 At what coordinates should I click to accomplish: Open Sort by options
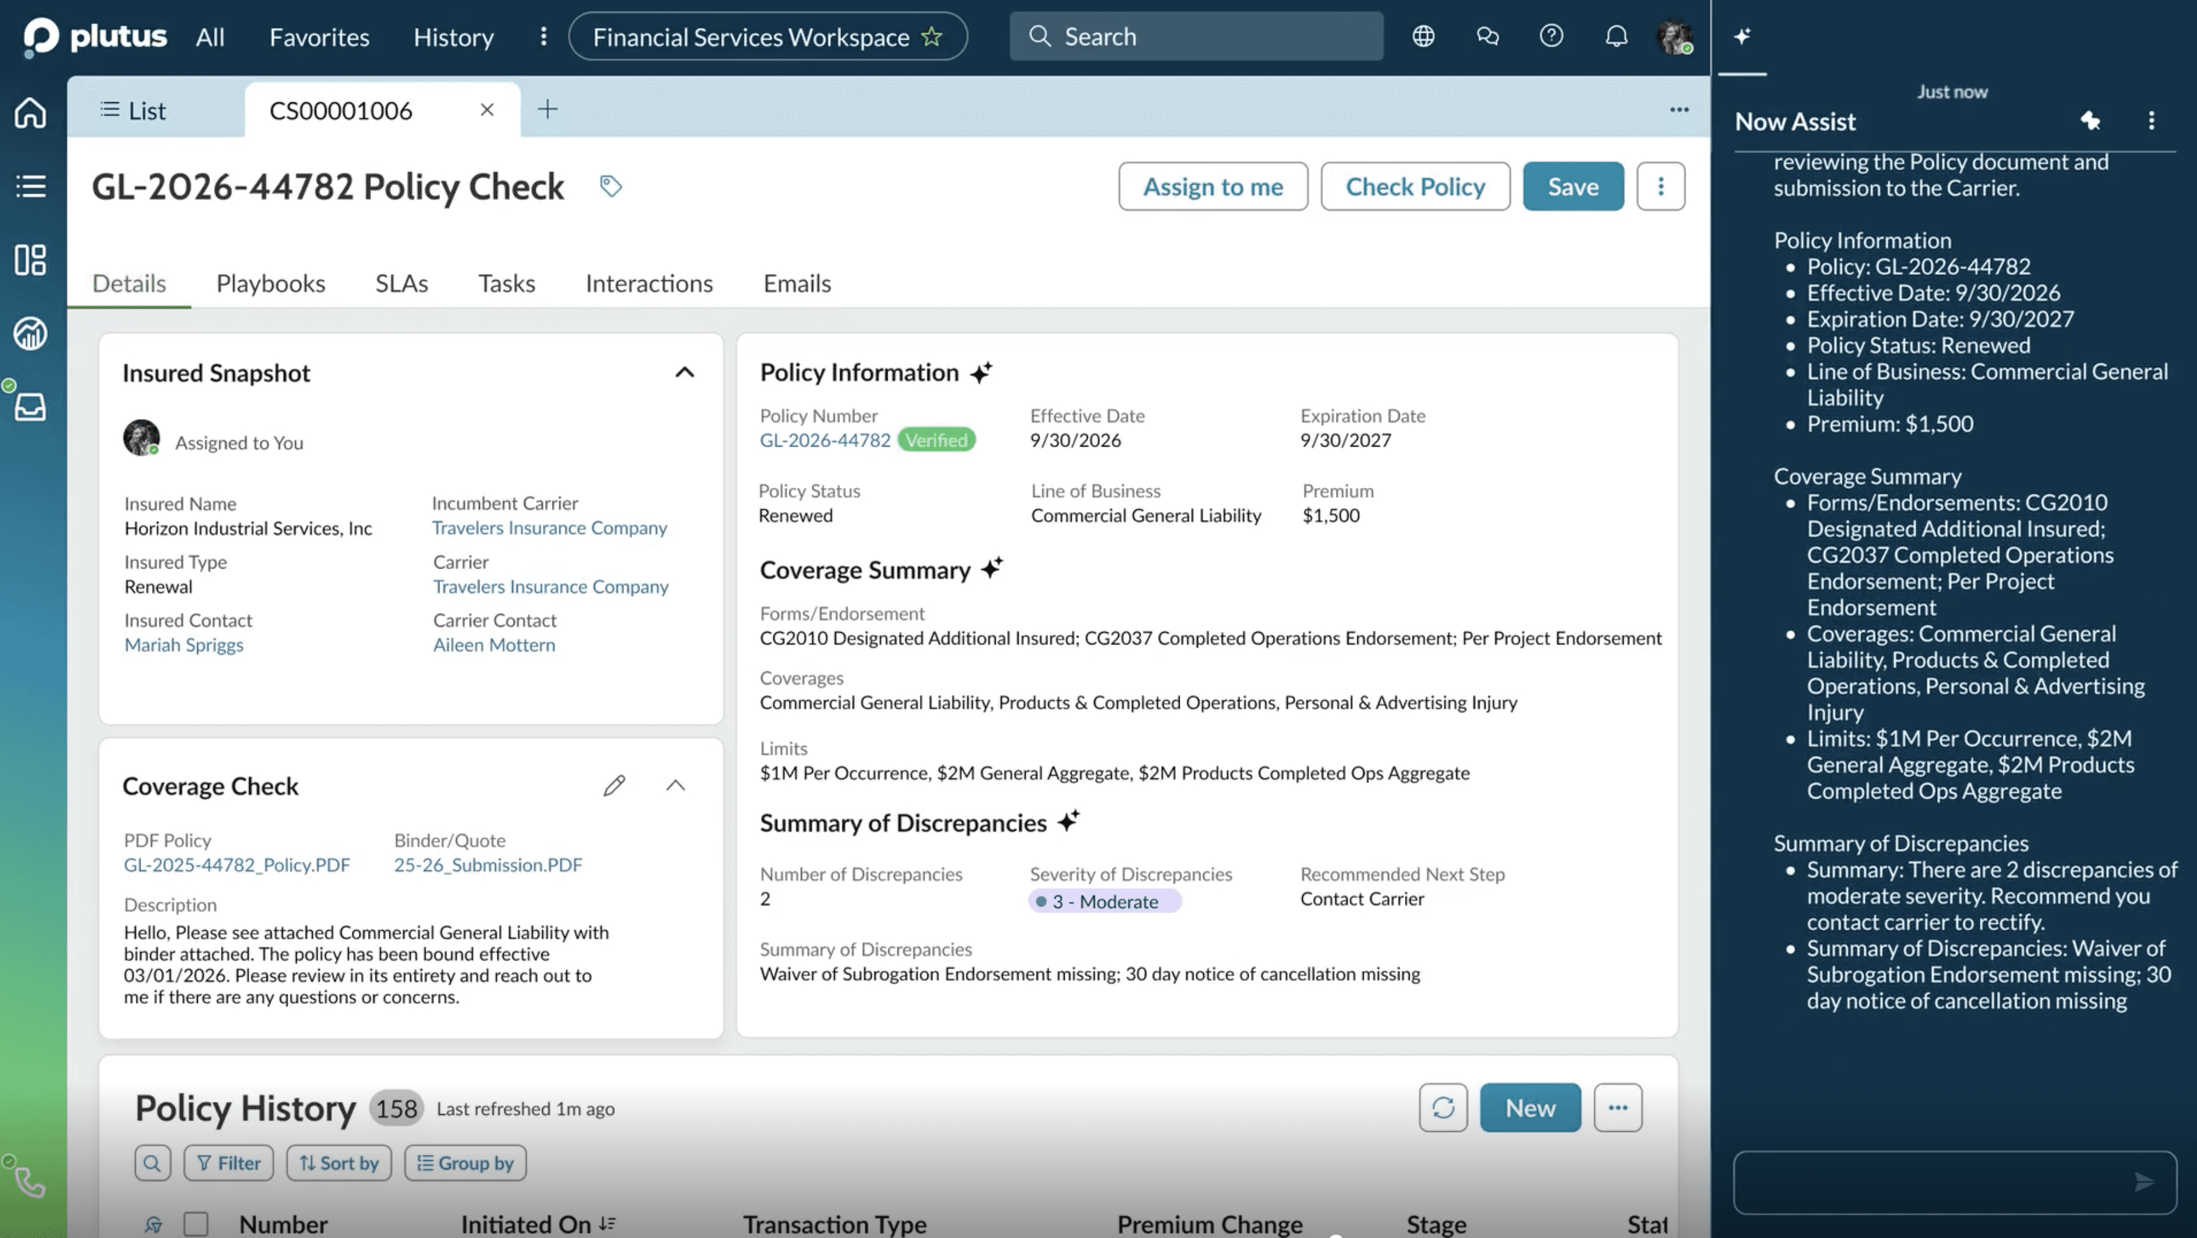[x=339, y=1163]
